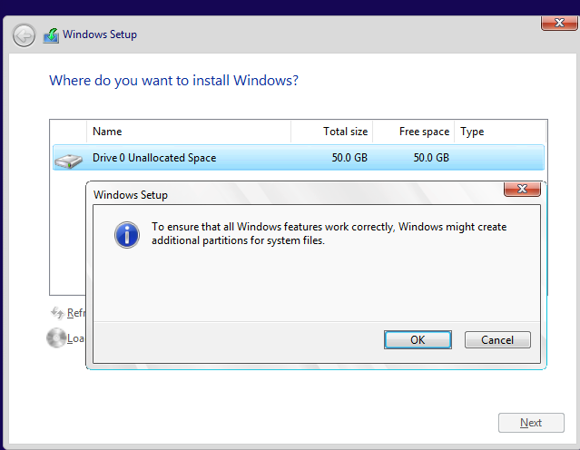Click the Refresh arrows icon

pyautogui.click(x=57, y=313)
